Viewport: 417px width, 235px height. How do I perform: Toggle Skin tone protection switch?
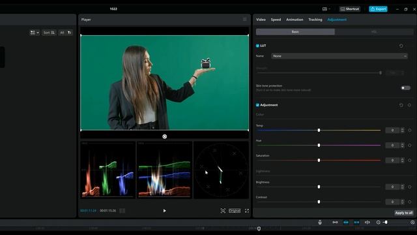[405, 88]
